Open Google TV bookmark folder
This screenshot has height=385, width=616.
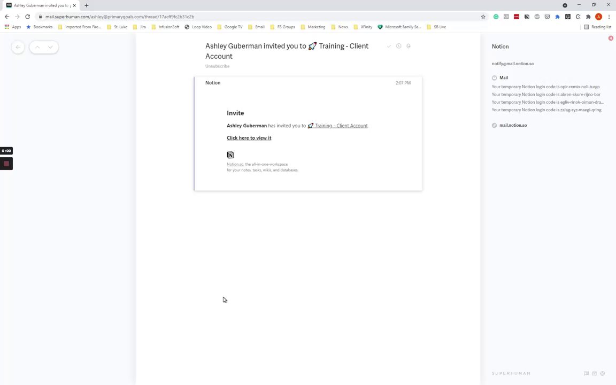230,27
